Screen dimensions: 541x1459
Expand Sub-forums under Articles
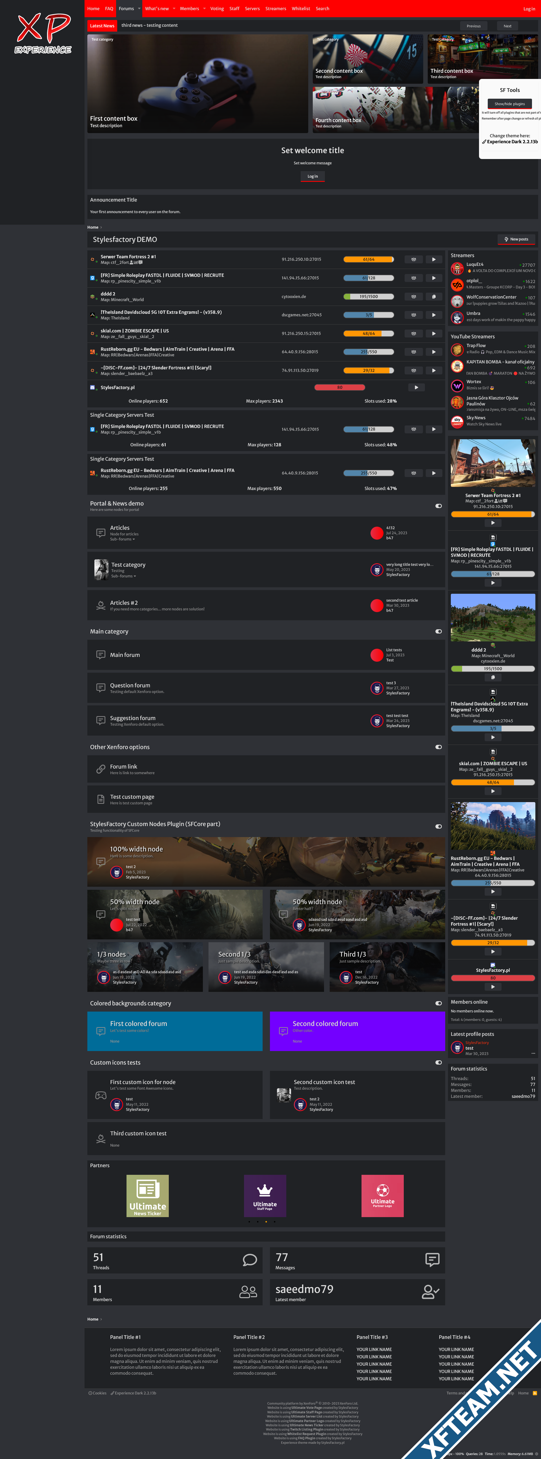click(122, 539)
